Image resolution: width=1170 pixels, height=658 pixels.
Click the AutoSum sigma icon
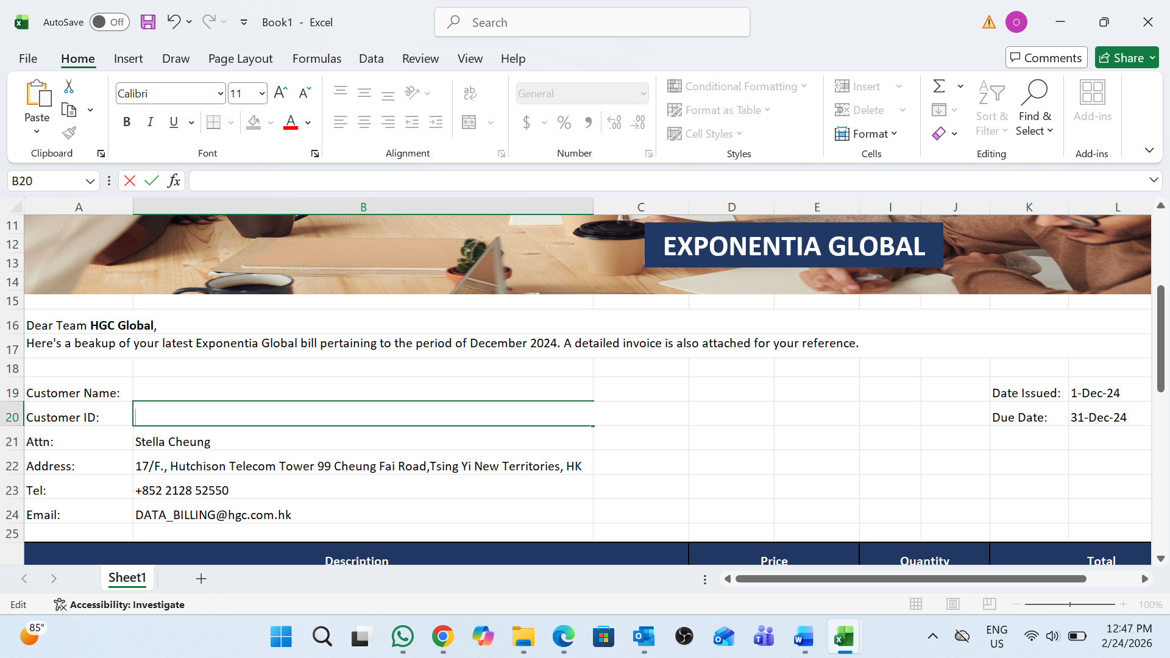pos(939,86)
